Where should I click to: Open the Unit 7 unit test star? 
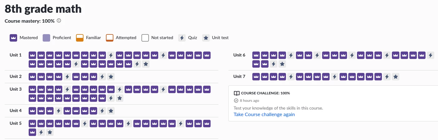[395, 77]
